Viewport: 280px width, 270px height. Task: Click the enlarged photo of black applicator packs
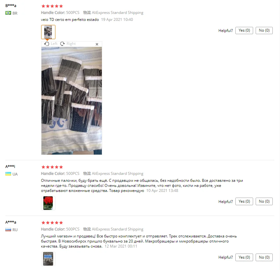[x=72, y=101]
